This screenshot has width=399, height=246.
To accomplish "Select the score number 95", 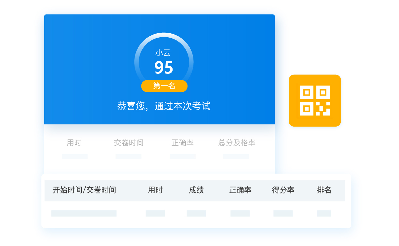I will (x=164, y=68).
